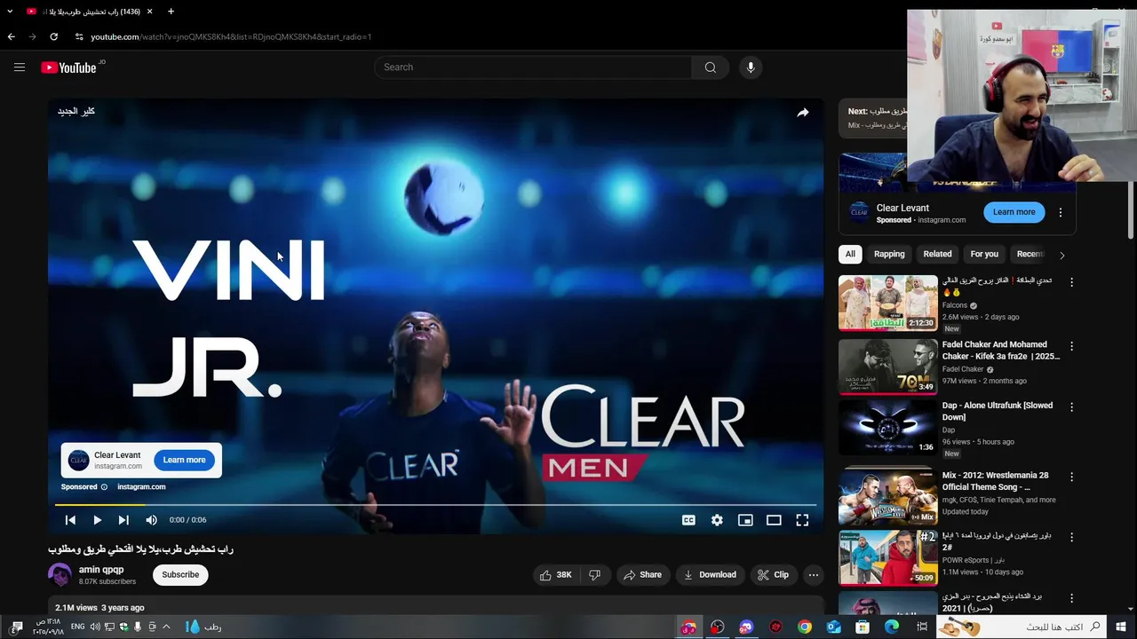This screenshot has width=1137, height=639.
Task: Select the Recent filter chip
Action: pyautogui.click(x=1029, y=254)
